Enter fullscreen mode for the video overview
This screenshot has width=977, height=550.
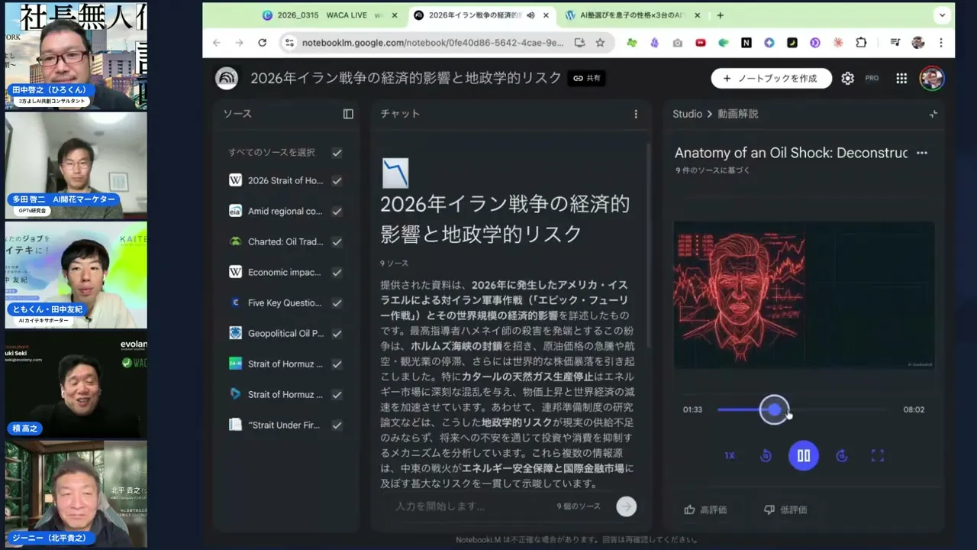877,455
